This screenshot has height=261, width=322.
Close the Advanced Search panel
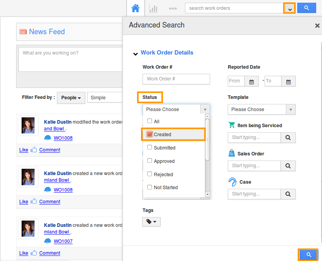[x=317, y=26]
